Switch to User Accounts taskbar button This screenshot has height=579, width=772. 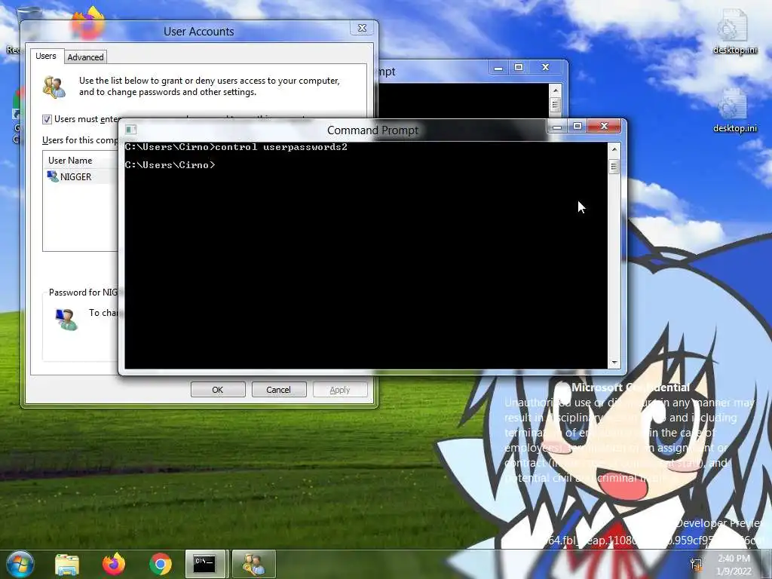pyautogui.click(x=253, y=564)
